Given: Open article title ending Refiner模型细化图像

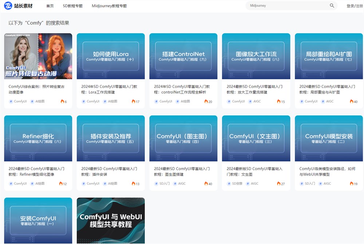Looking at the screenshot, I should 36,171.
